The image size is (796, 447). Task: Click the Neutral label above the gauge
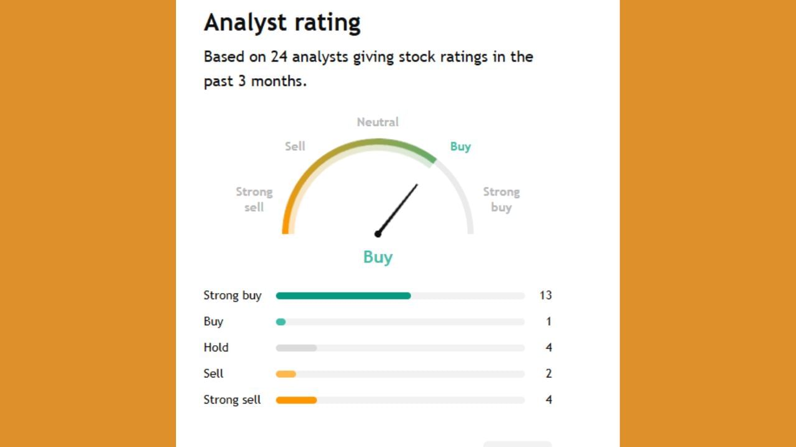click(377, 122)
